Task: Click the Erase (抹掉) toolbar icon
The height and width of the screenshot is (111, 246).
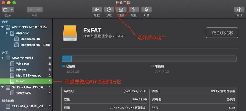Action: [121, 10]
